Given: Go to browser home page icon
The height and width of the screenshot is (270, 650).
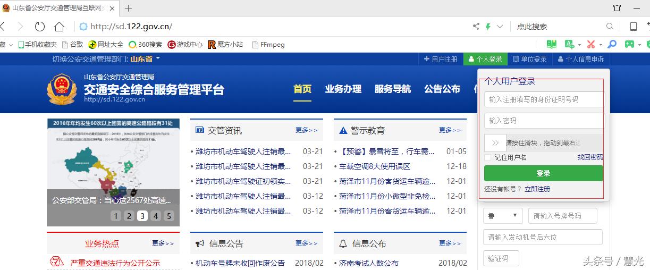Looking at the screenshot, I should point(59,27).
